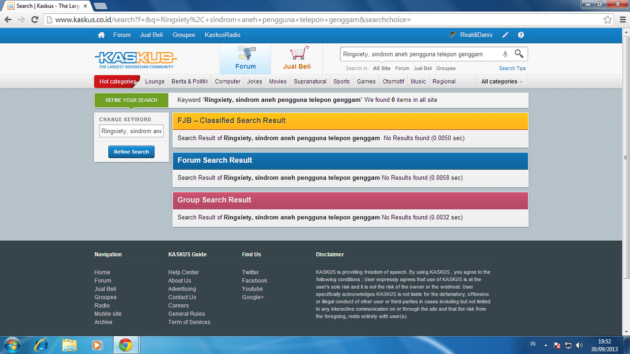Switch to the Forum large tab

coord(245,59)
